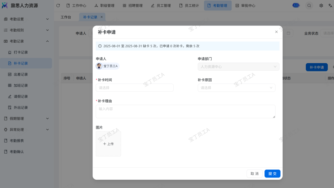The image size is (334, 188).
Task: Click the language translate icon
Action: (330, 6)
